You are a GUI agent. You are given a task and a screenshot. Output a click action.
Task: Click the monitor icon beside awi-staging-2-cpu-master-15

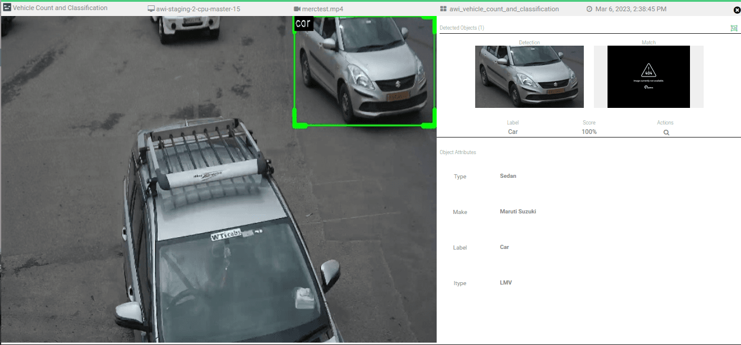point(151,9)
